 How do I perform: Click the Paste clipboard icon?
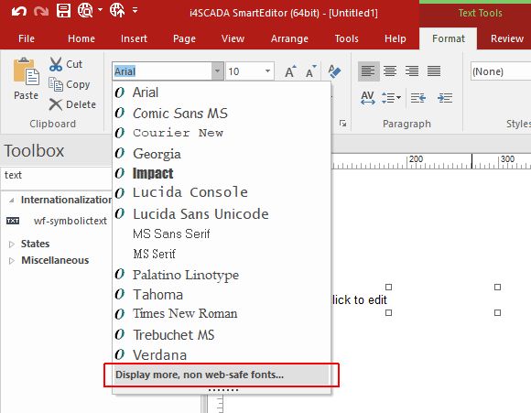pyautogui.click(x=26, y=72)
